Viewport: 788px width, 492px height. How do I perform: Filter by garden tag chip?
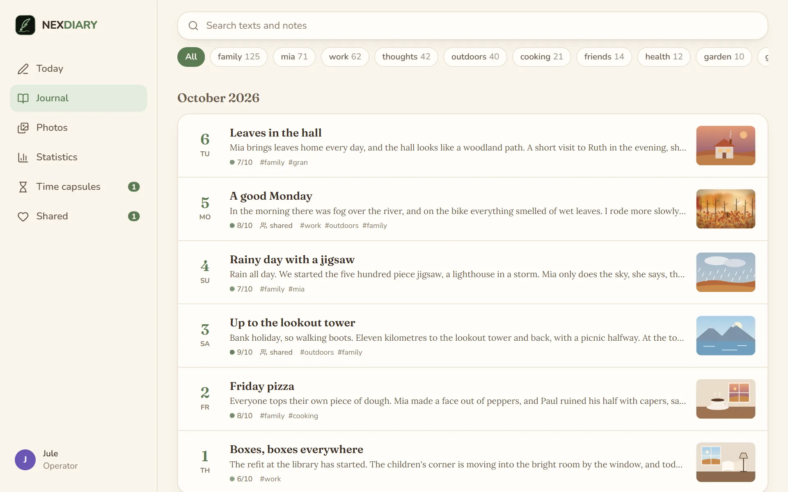pyautogui.click(x=724, y=57)
